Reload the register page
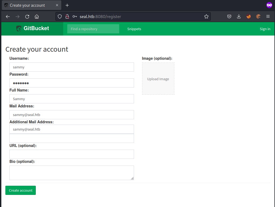 [x=27, y=17]
